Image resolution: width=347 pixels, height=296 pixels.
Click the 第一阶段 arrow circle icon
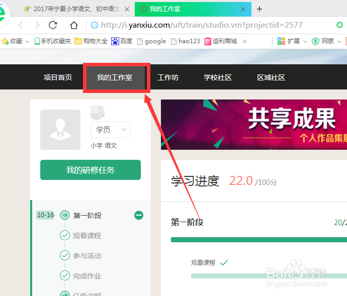(x=65, y=215)
